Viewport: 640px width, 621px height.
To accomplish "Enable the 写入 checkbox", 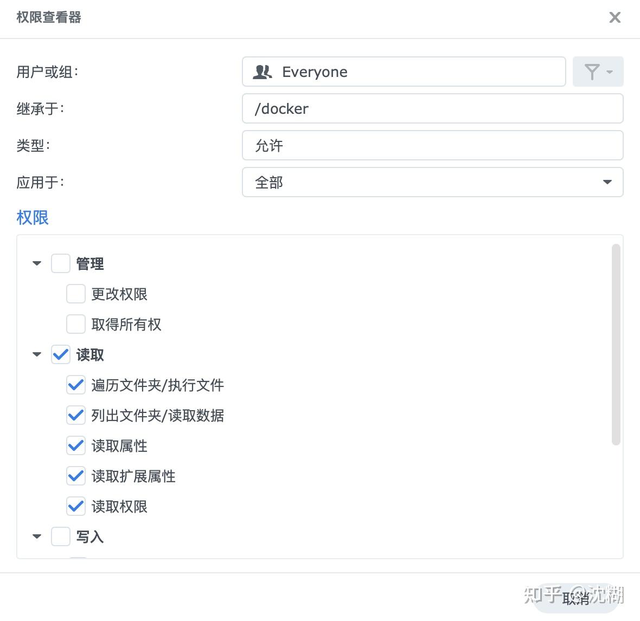I will 60,536.
